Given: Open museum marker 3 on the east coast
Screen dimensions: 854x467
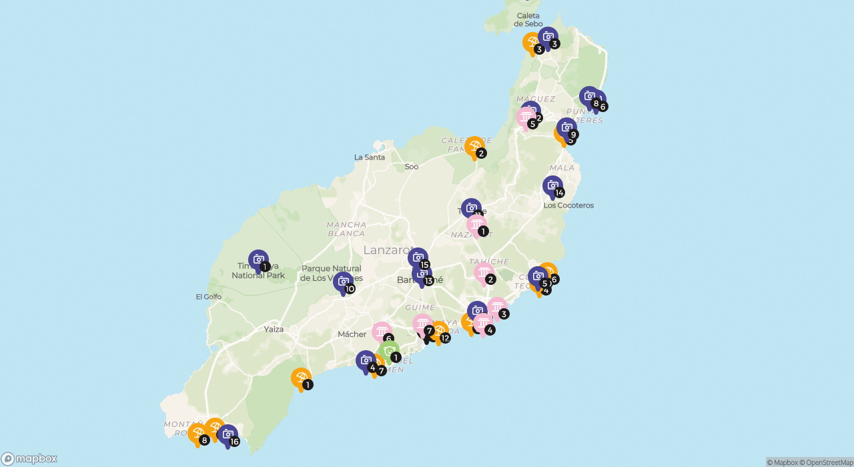Looking at the screenshot, I should click(x=497, y=308).
